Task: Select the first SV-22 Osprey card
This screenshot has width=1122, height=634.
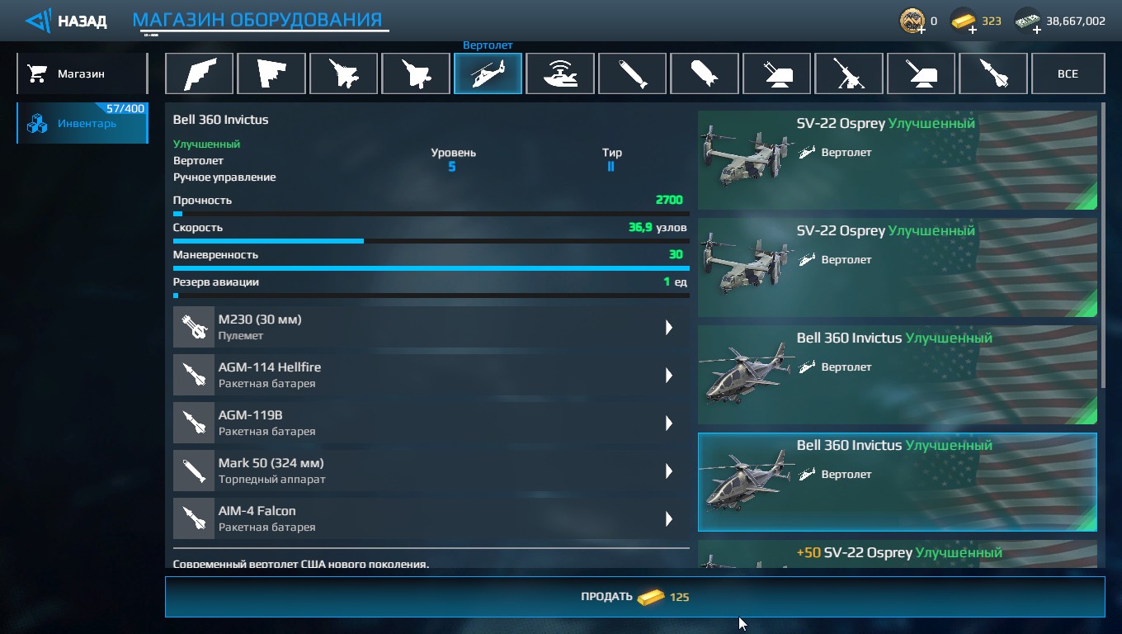Action: (898, 160)
